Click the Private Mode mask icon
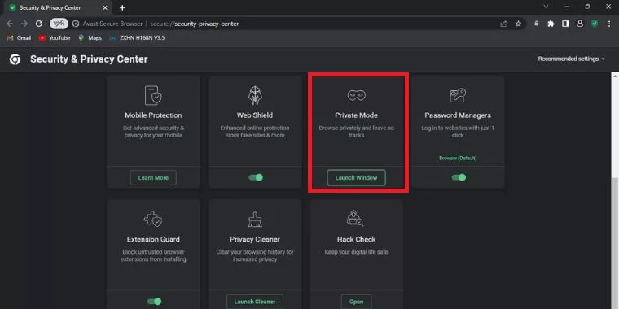 356,95
